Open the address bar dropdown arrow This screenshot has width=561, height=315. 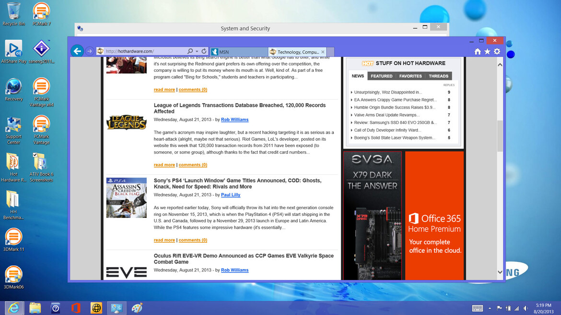point(197,51)
